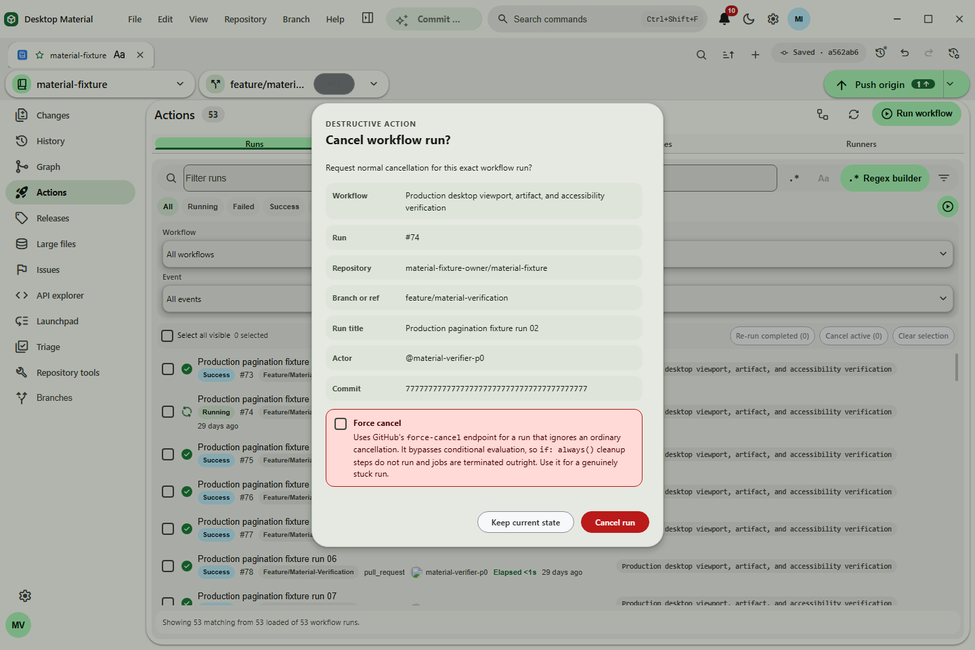Expand the Push origin options chevron
Screen dimensions: 975x650
coord(950,84)
